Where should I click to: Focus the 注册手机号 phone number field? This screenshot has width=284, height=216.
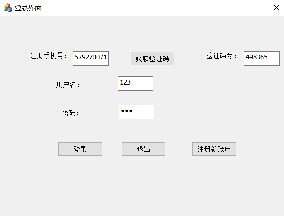91,58
